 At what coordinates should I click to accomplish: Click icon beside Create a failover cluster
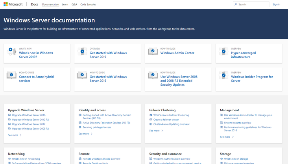coord(151,120)
